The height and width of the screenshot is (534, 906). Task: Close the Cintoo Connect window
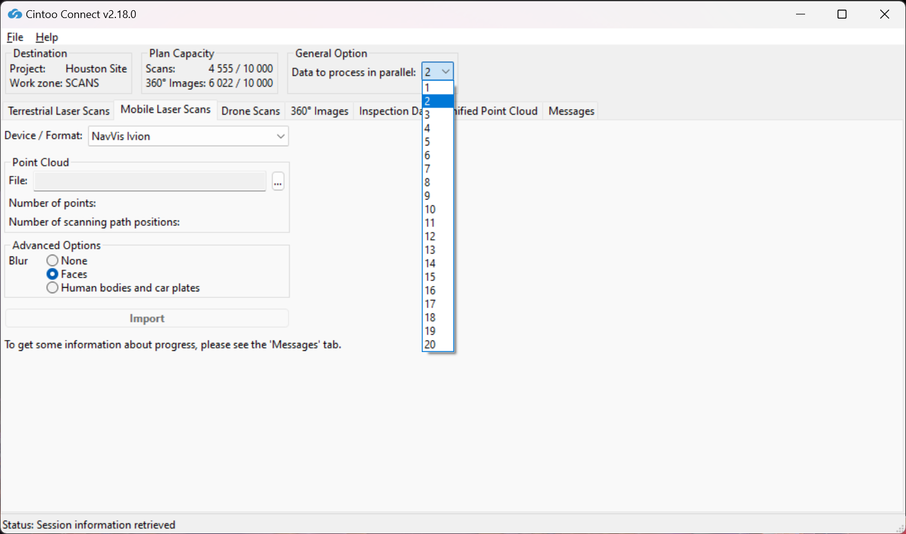click(884, 14)
